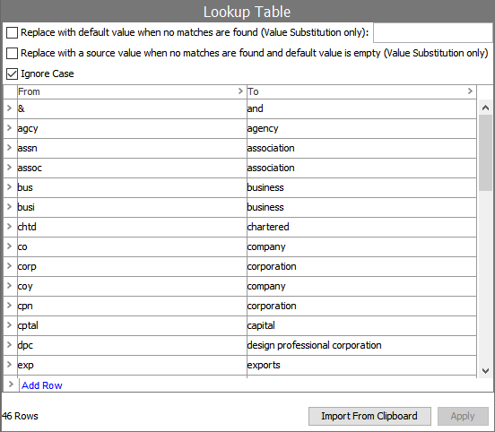The image size is (495, 432).
Task: Enable Replace with default value checkbox
Action: (x=12, y=32)
